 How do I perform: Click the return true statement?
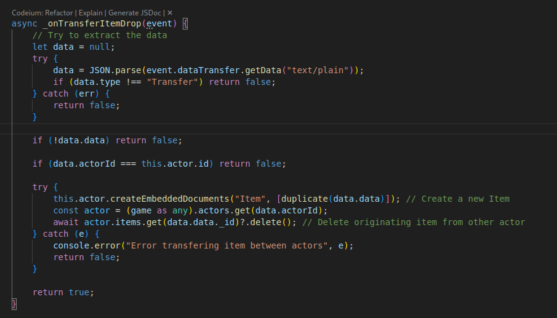pos(63,292)
